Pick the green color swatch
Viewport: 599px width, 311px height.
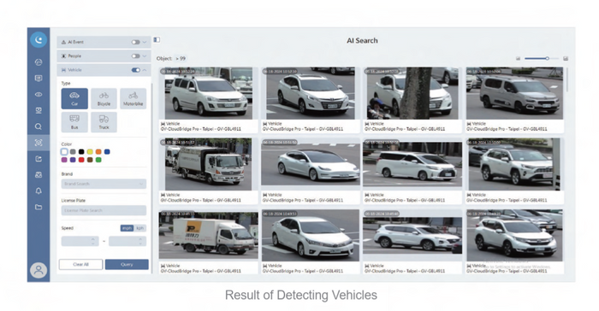click(98, 160)
